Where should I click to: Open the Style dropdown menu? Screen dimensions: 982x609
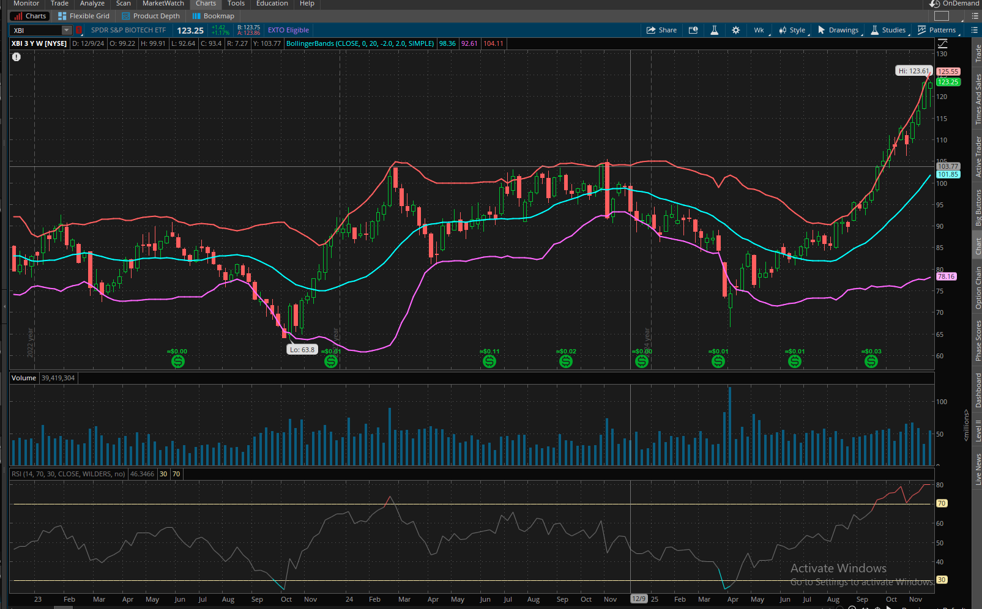792,30
